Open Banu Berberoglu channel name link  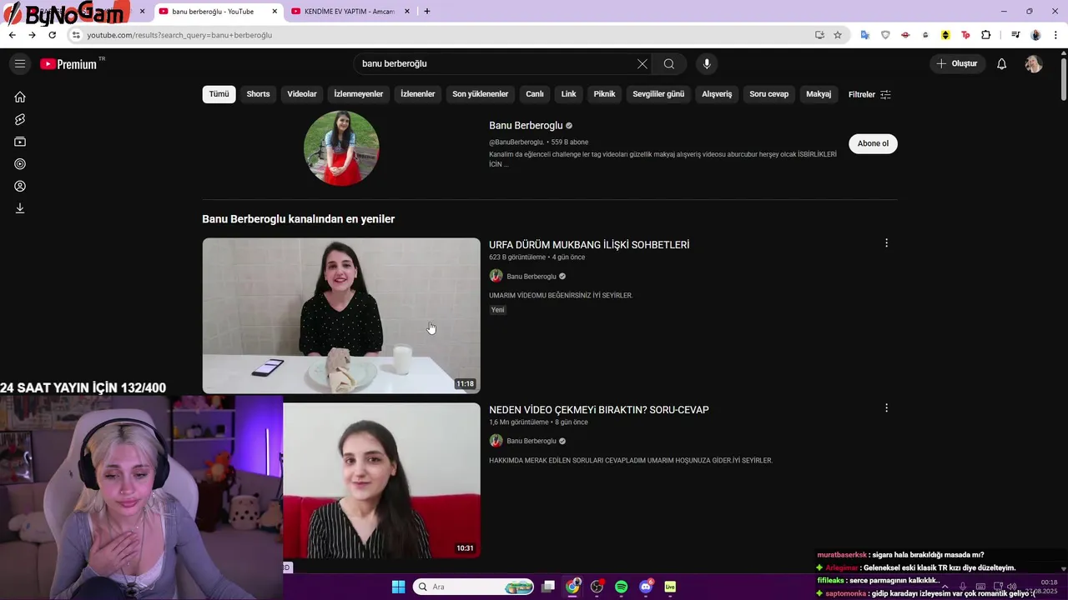[526, 126]
